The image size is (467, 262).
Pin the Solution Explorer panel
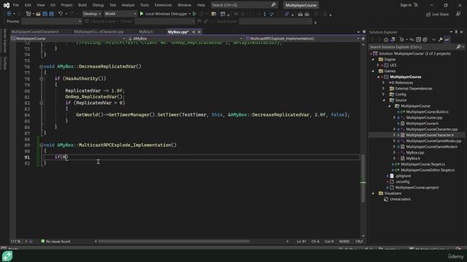456,32
